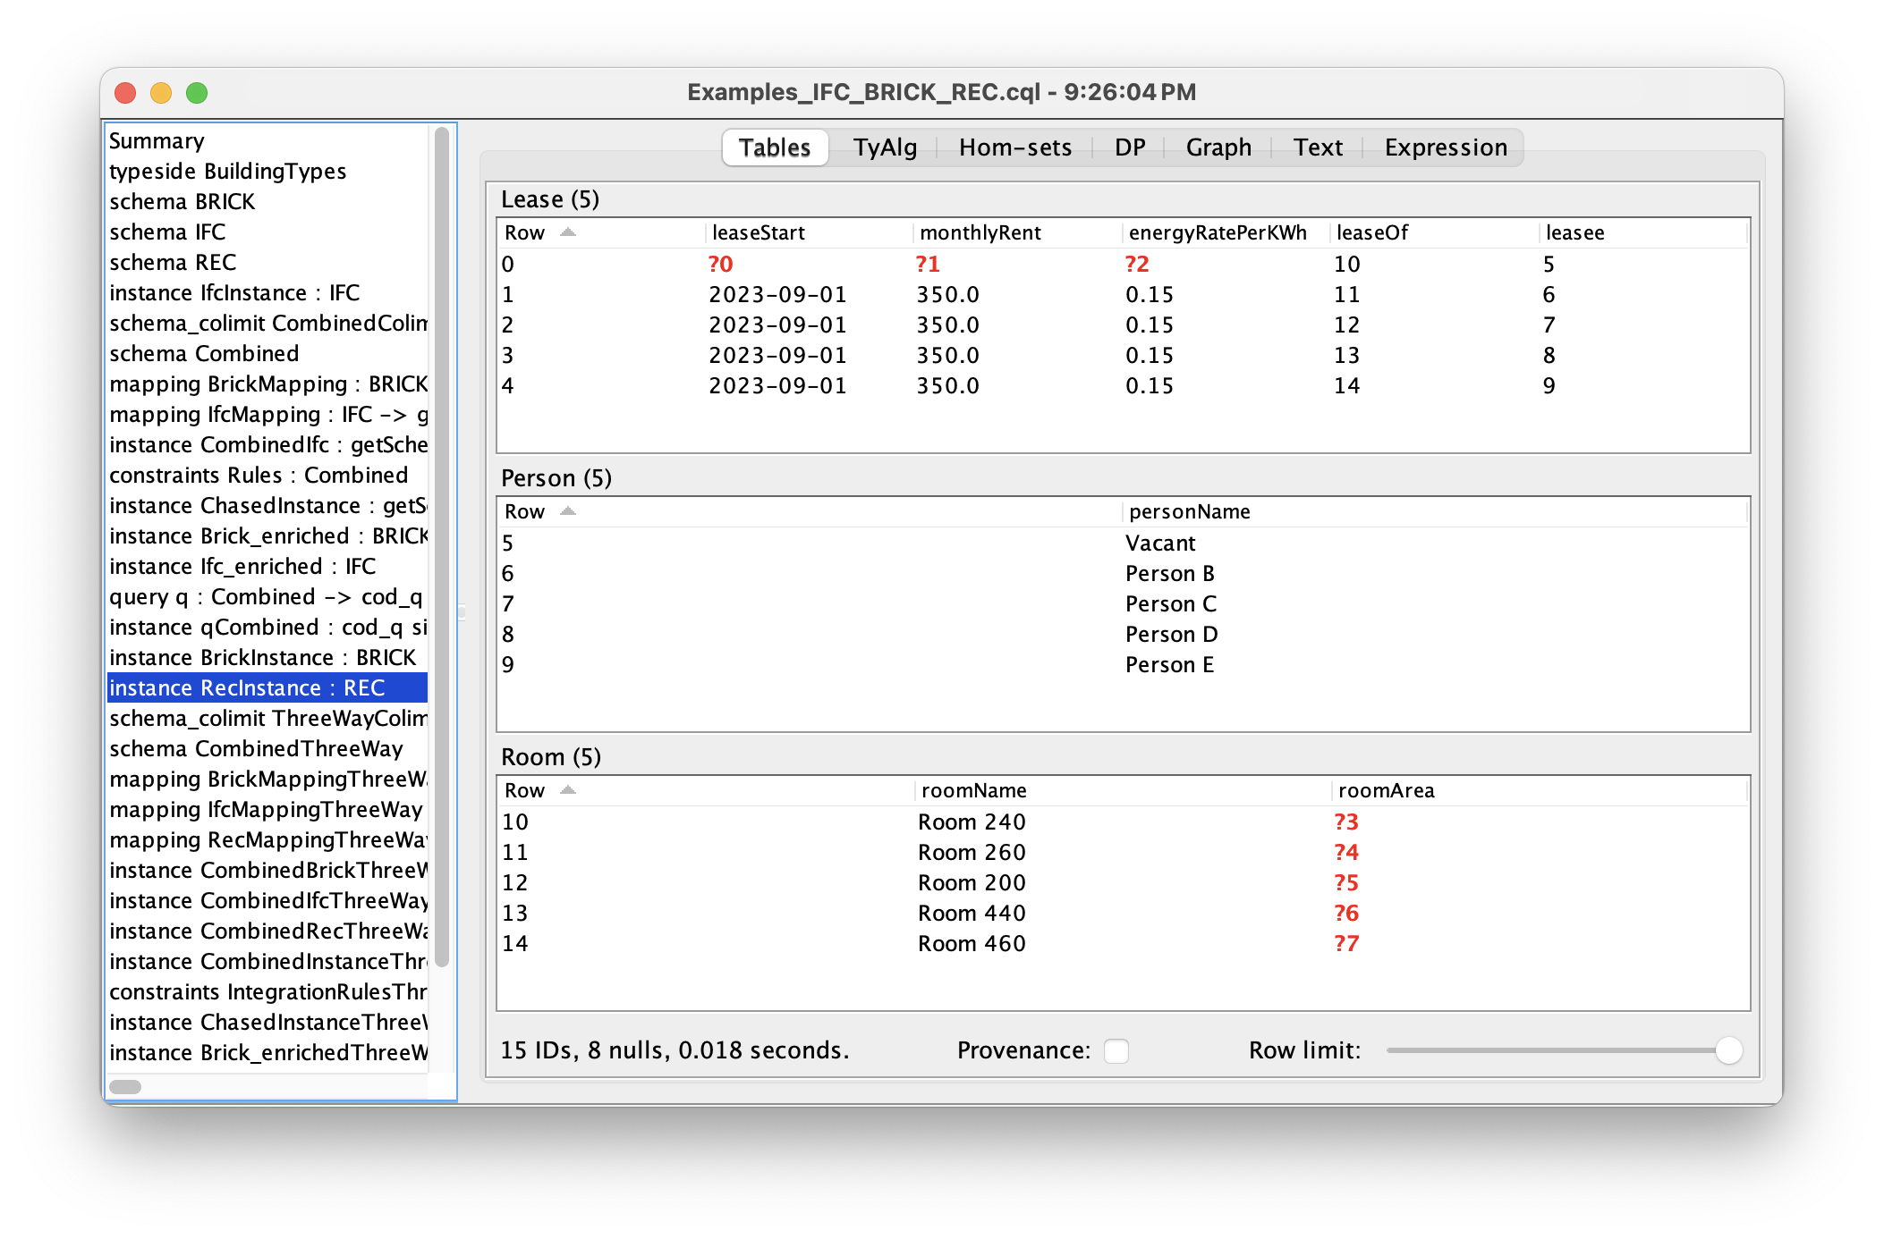This screenshot has height=1239, width=1884.
Task: Open the Graph tab
Action: pos(1218,147)
